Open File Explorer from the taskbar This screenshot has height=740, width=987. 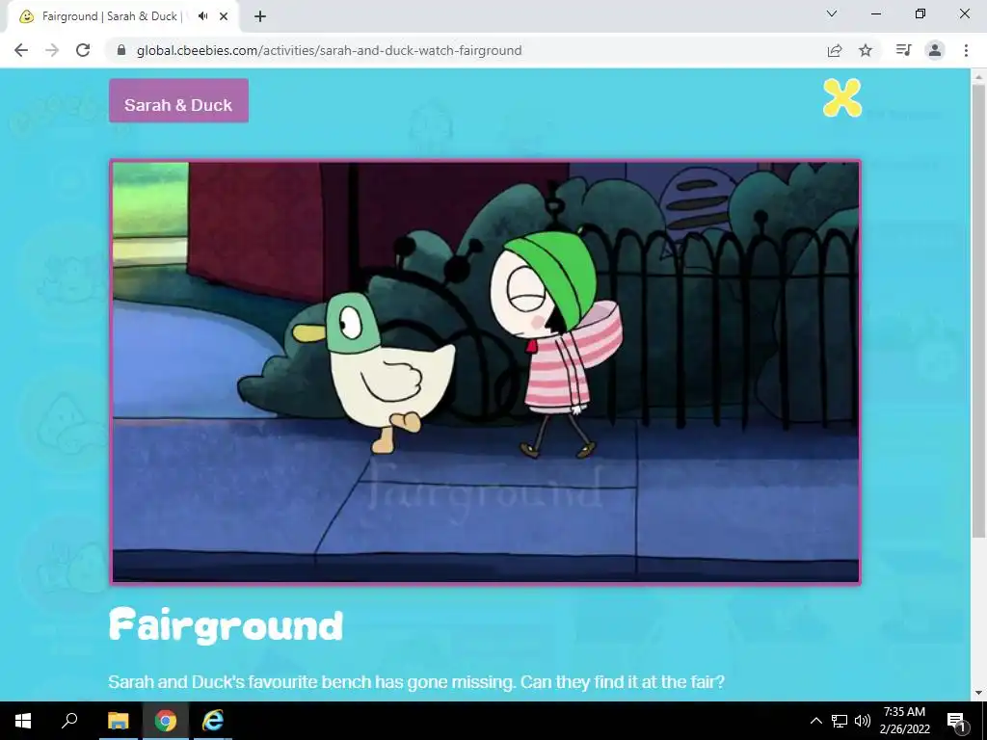click(x=118, y=721)
